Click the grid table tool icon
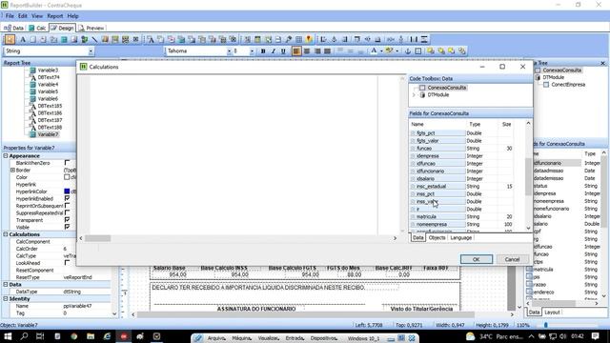Image resolution: width=610 pixels, height=343 pixels. click(x=298, y=39)
